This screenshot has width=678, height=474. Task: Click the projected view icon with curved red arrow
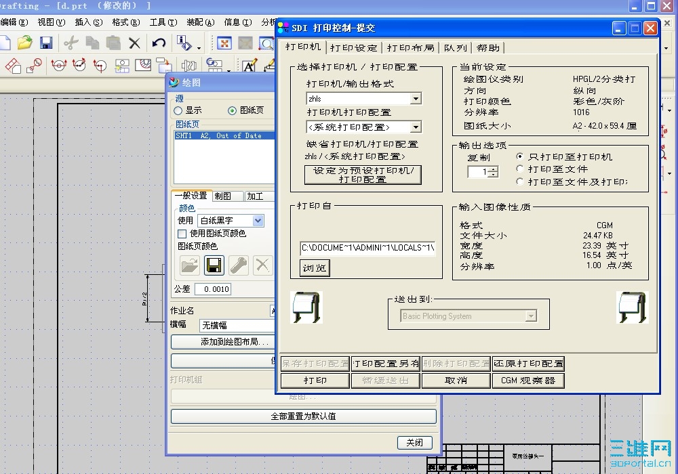pos(79,66)
